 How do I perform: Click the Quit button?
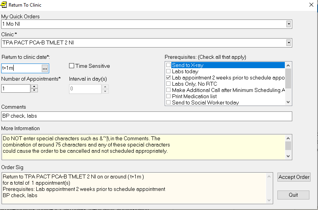coord(293,195)
